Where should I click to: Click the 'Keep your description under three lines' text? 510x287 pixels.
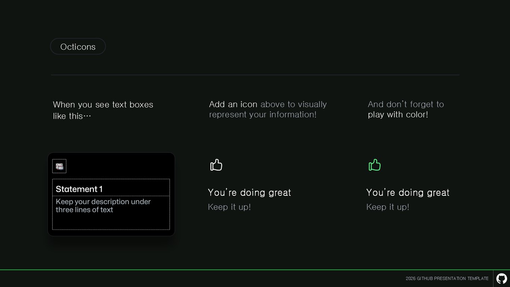point(103,206)
